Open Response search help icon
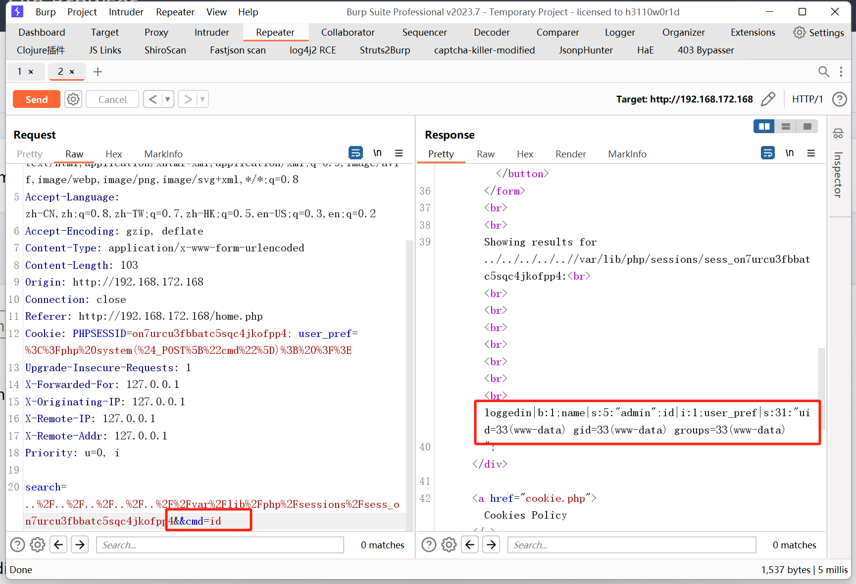Viewport: 856px width, 584px height. tap(429, 545)
